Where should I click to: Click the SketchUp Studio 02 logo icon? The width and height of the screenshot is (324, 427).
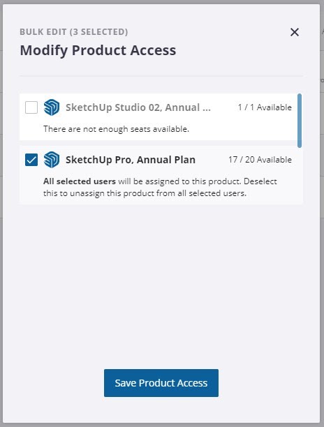click(52, 107)
